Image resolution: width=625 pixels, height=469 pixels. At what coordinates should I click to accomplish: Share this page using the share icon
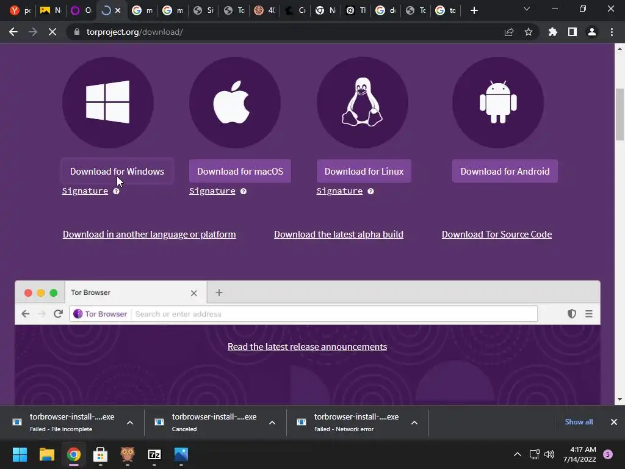pyautogui.click(x=509, y=32)
